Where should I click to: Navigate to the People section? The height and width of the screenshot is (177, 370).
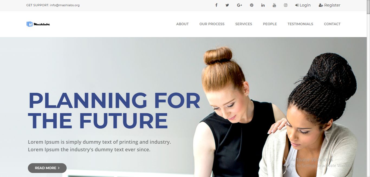click(x=270, y=24)
